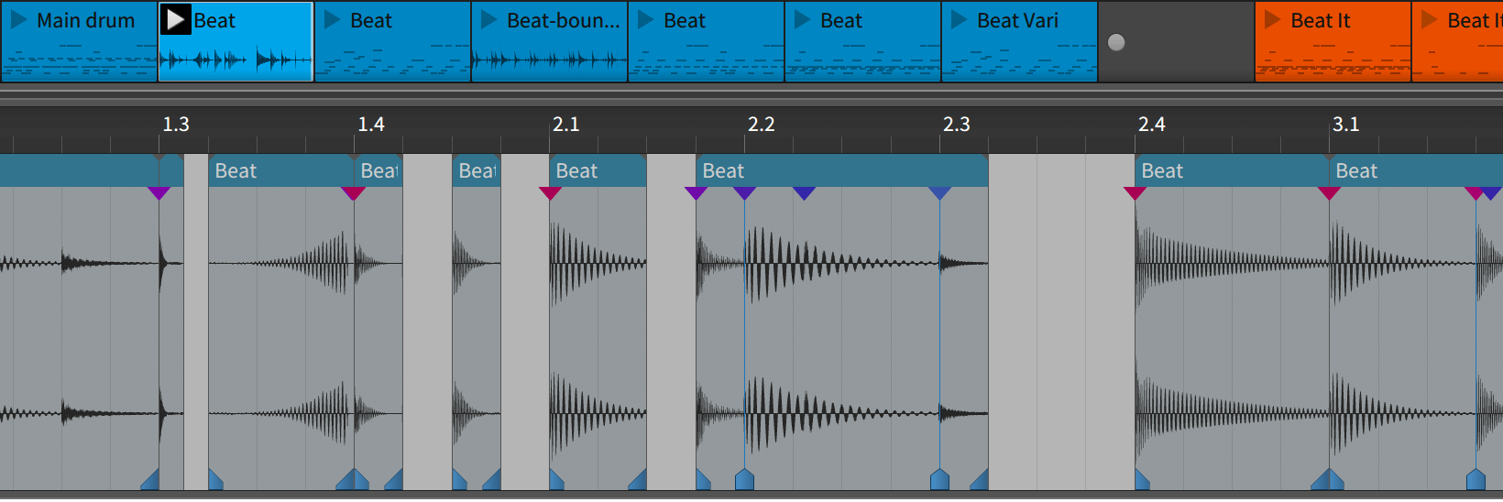1503x502 pixels.
Task: Select Beat event header starting at 3.1
Action: [x=1416, y=170]
